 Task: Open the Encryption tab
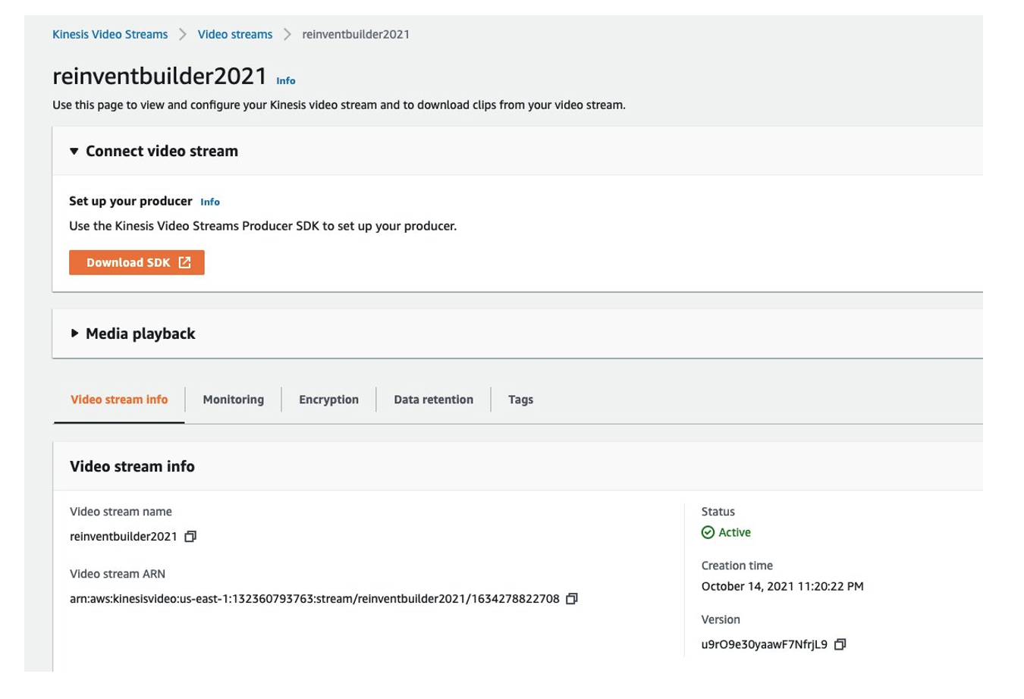click(x=328, y=400)
